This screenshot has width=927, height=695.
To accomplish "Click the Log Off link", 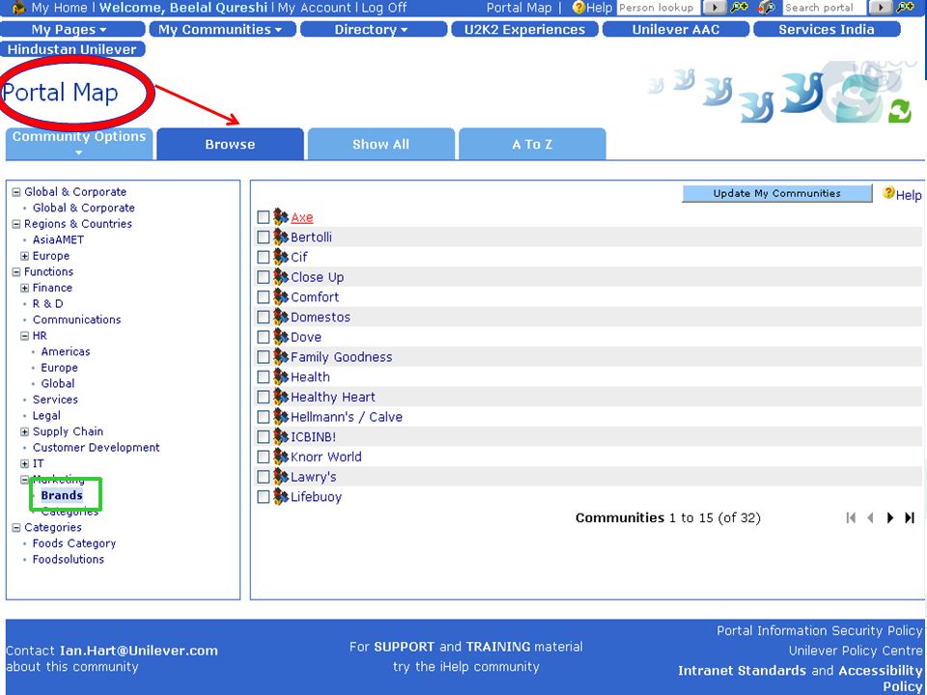I will point(384,8).
